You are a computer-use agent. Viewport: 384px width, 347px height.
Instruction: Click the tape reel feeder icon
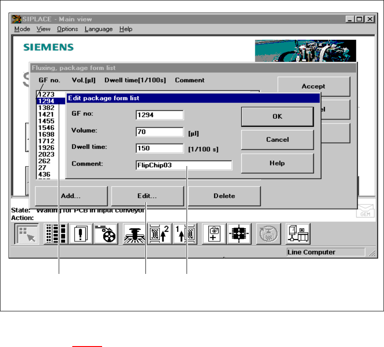point(106,234)
